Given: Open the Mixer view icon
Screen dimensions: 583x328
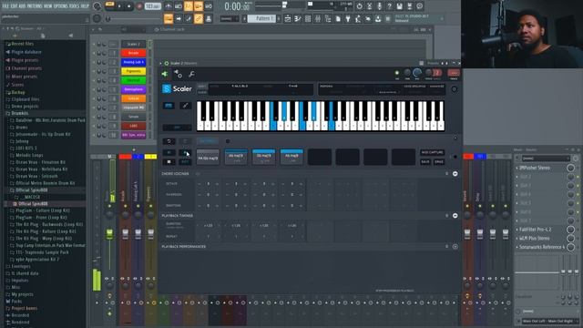Looking at the screenshot, I should pos(318,18).
